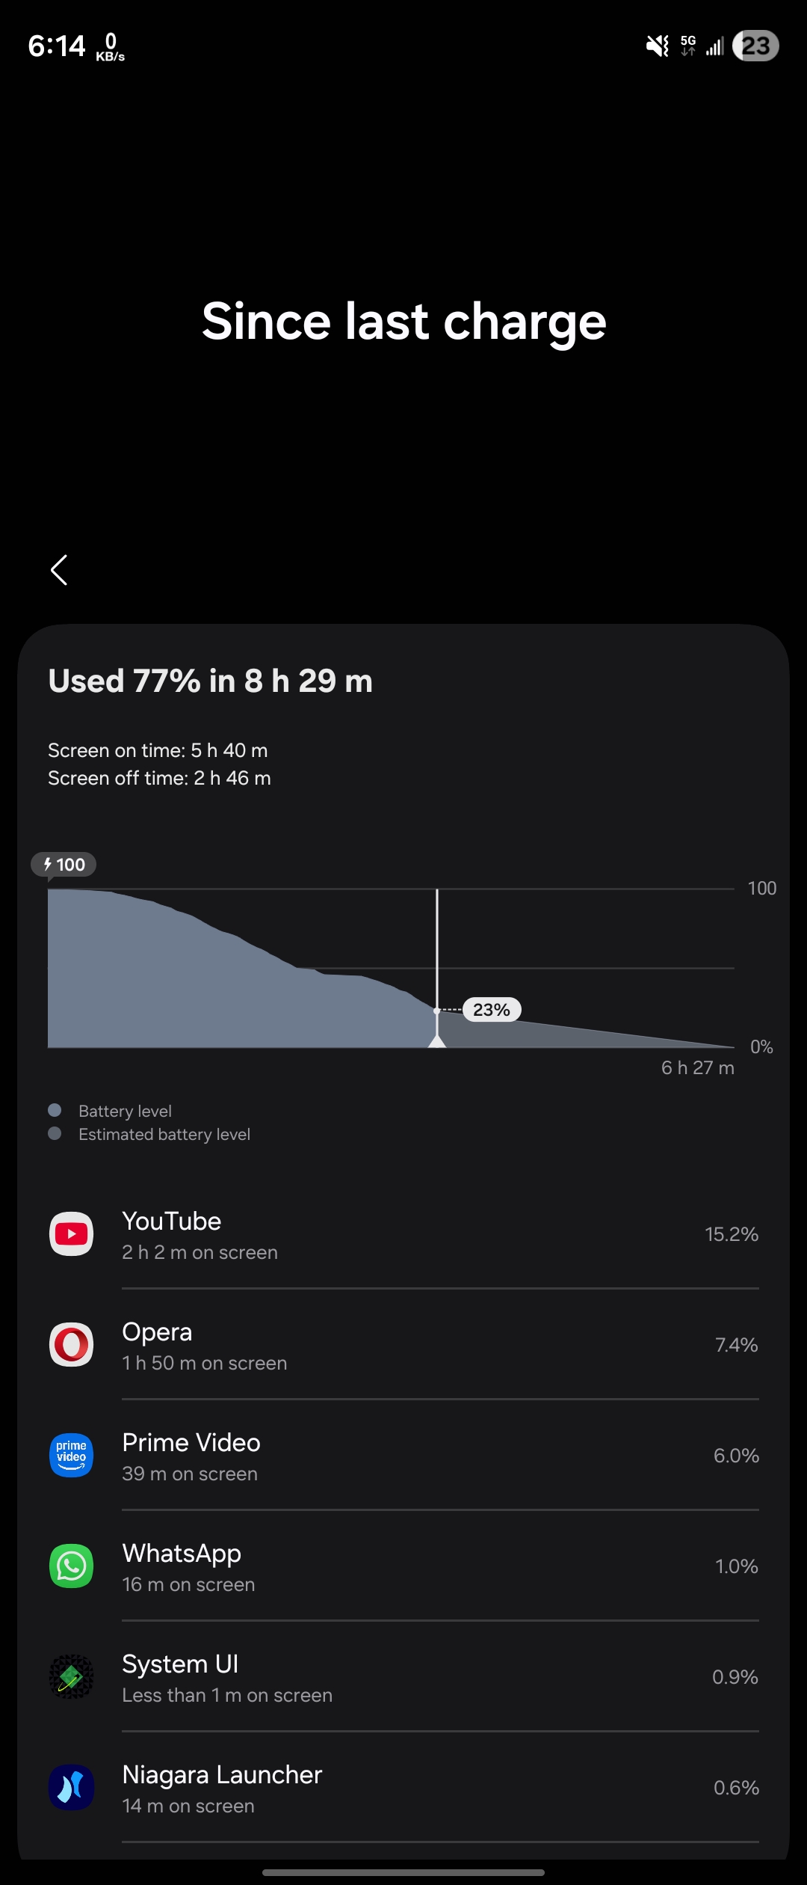Select the WhatsApp 1.0% usage row
Viewport: 807px width, 1885px height.
click(403, 1566)
